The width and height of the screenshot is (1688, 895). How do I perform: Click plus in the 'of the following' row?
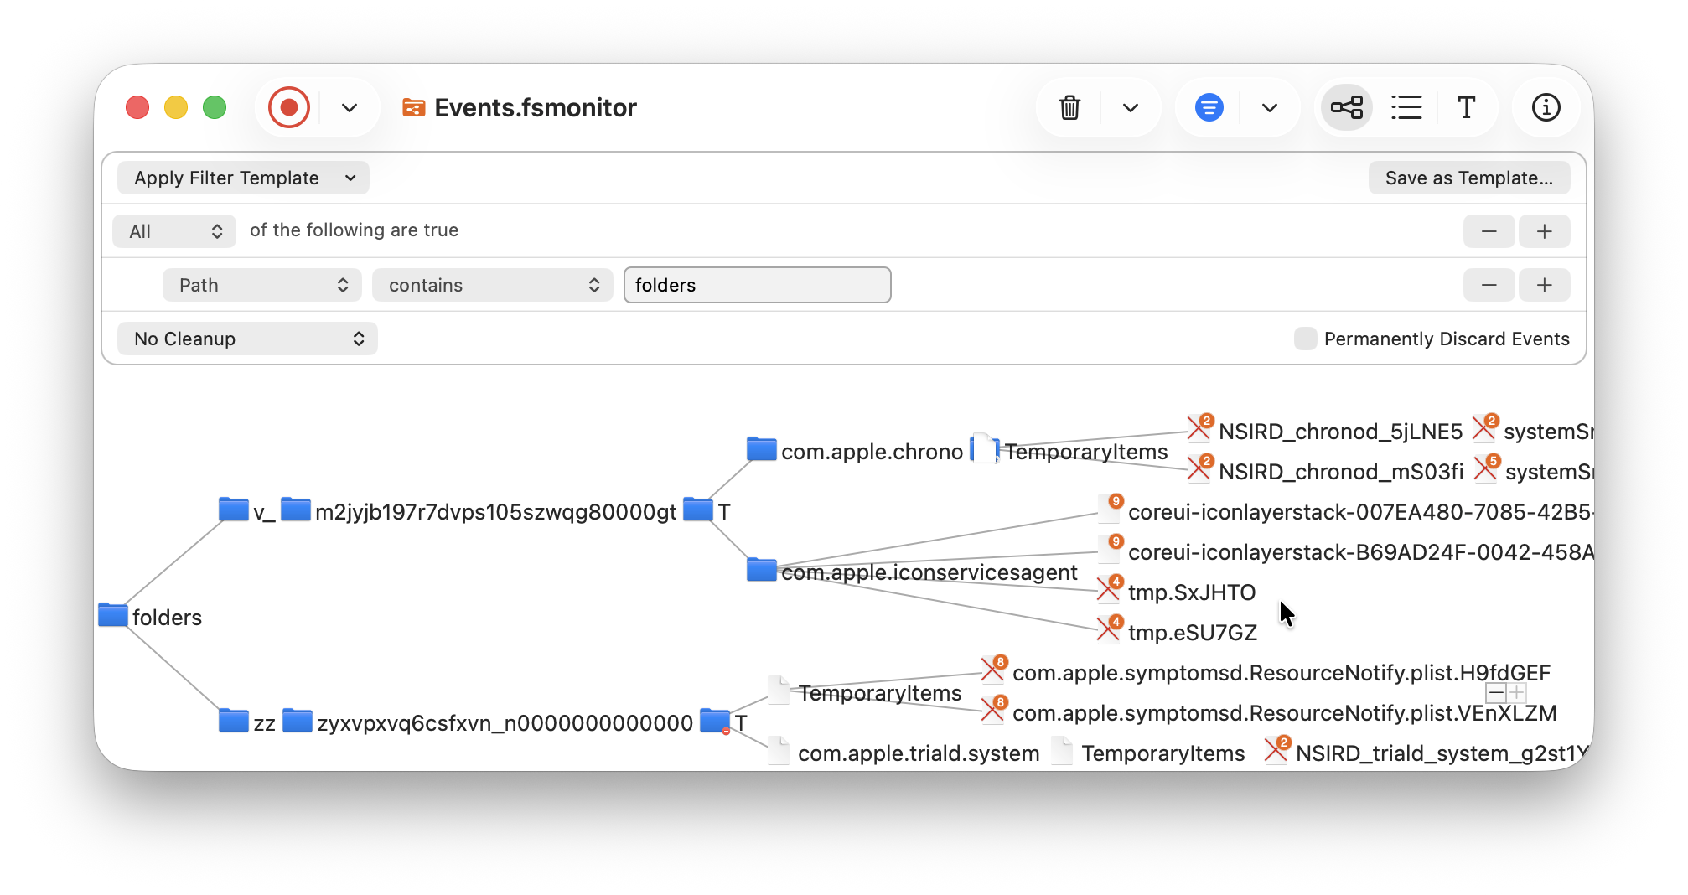coord(1545,231)
